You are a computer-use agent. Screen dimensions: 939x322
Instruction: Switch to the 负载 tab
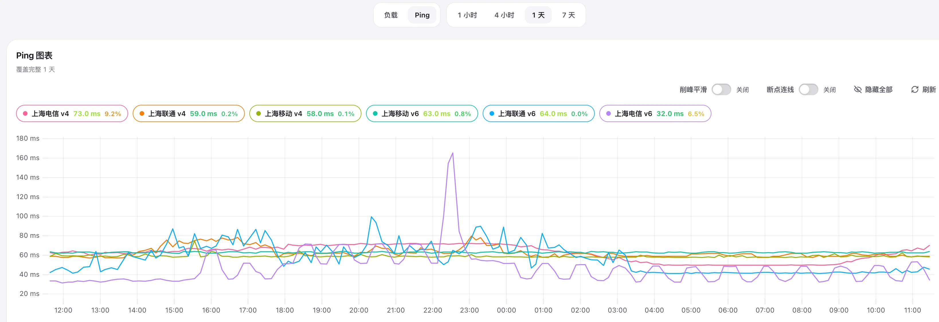391,15
